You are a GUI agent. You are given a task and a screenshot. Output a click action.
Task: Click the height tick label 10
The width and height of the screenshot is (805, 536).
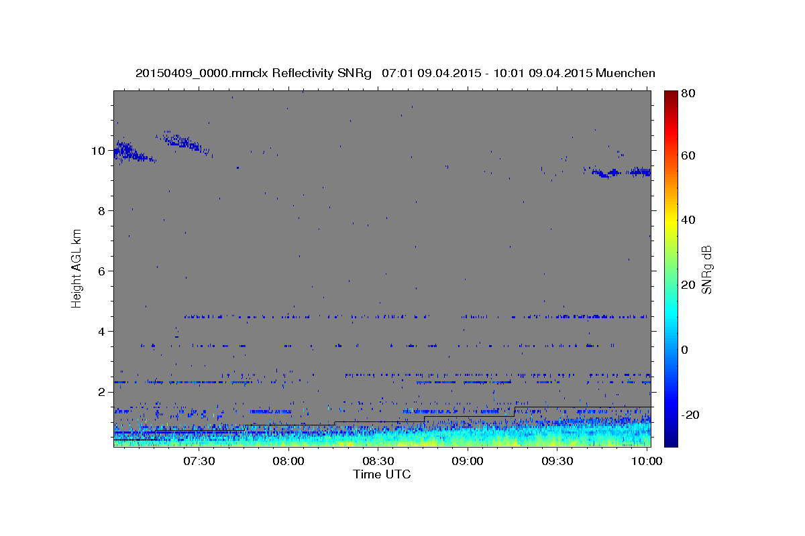coord(99,150)
